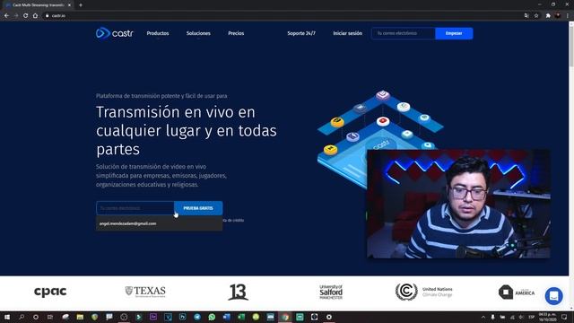Open the notifications action center
This screenshot has width=574, height=323.
[x=564, y=317]
